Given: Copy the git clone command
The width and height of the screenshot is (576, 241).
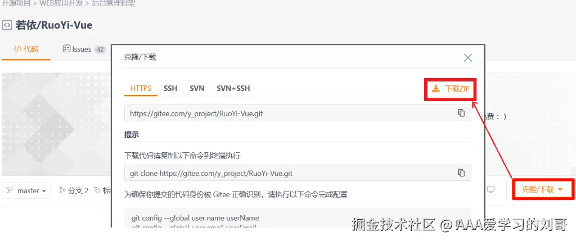Looking at the screenshot, I should pos(461,172).
